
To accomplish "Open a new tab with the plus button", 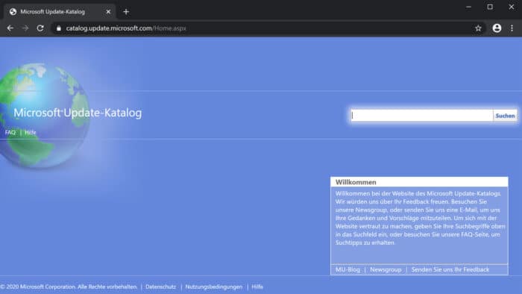I will [126, 12].
